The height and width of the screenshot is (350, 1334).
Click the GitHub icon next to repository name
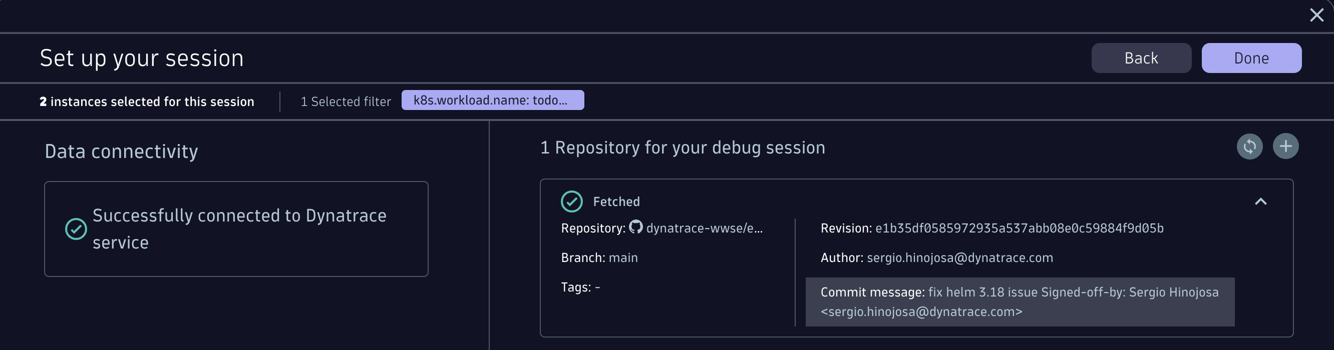pos(635,227)
